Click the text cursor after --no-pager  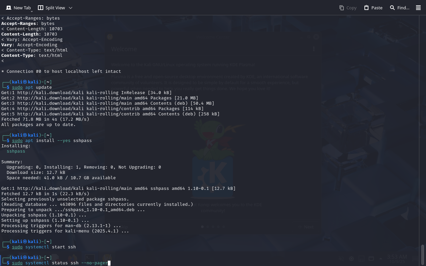[109, 263]
